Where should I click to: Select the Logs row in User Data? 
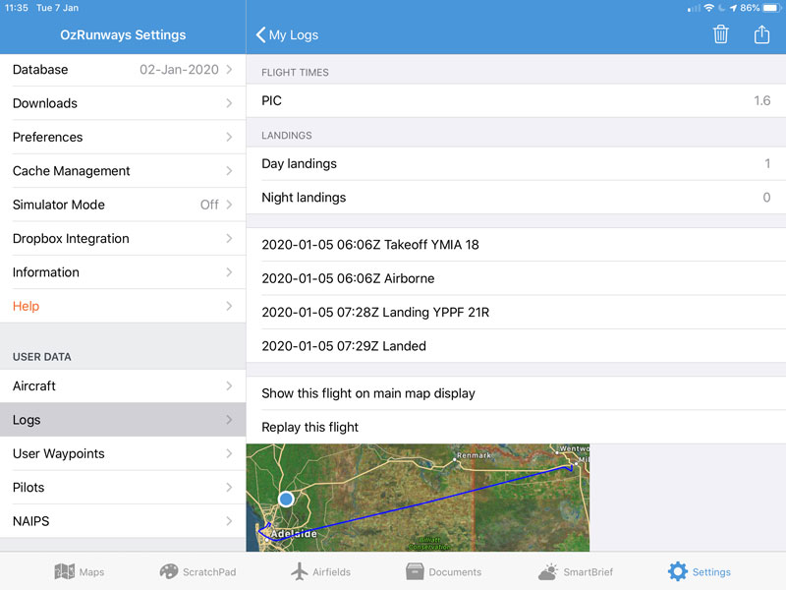(123, 420)
